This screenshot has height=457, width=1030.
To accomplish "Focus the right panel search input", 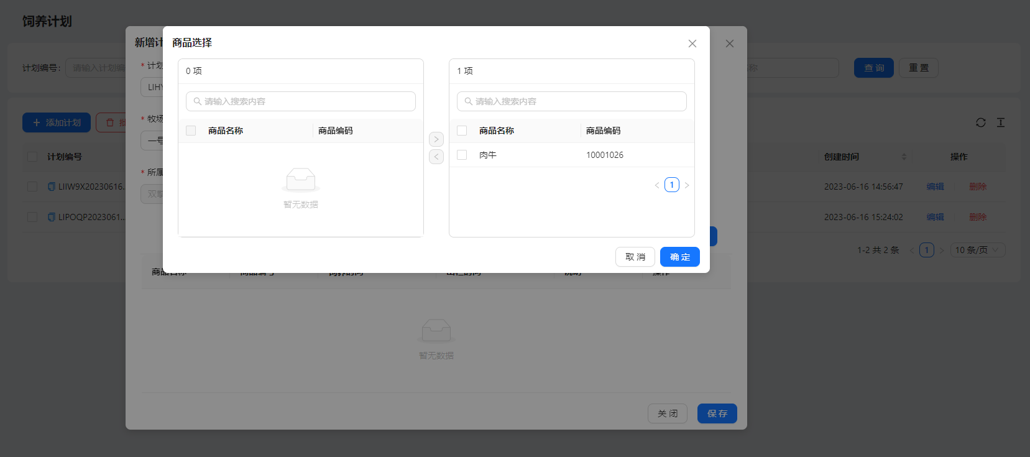I will coord(572,101).
